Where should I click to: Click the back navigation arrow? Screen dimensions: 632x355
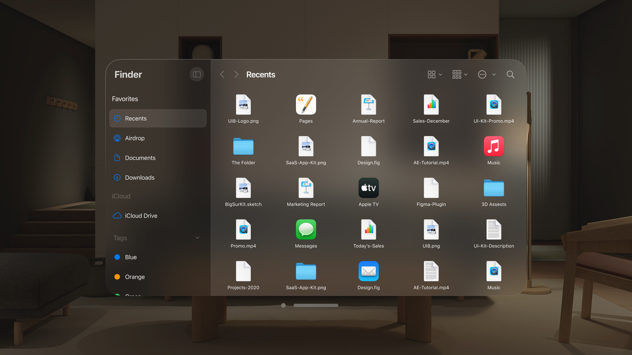(222, 75)
